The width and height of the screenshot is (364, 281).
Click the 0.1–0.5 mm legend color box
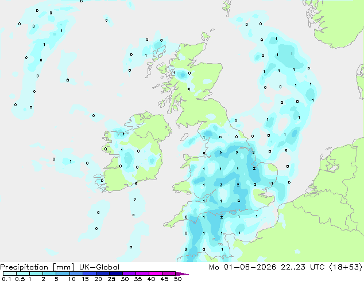coord(10,274)
